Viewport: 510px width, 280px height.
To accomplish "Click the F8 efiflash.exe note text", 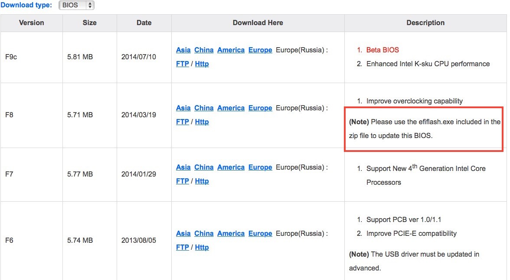I will pyautogui.click(x=425, y=129).
